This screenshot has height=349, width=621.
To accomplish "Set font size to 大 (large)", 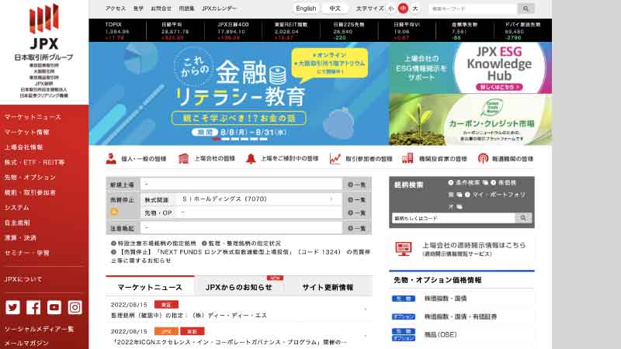I will 415,9.
